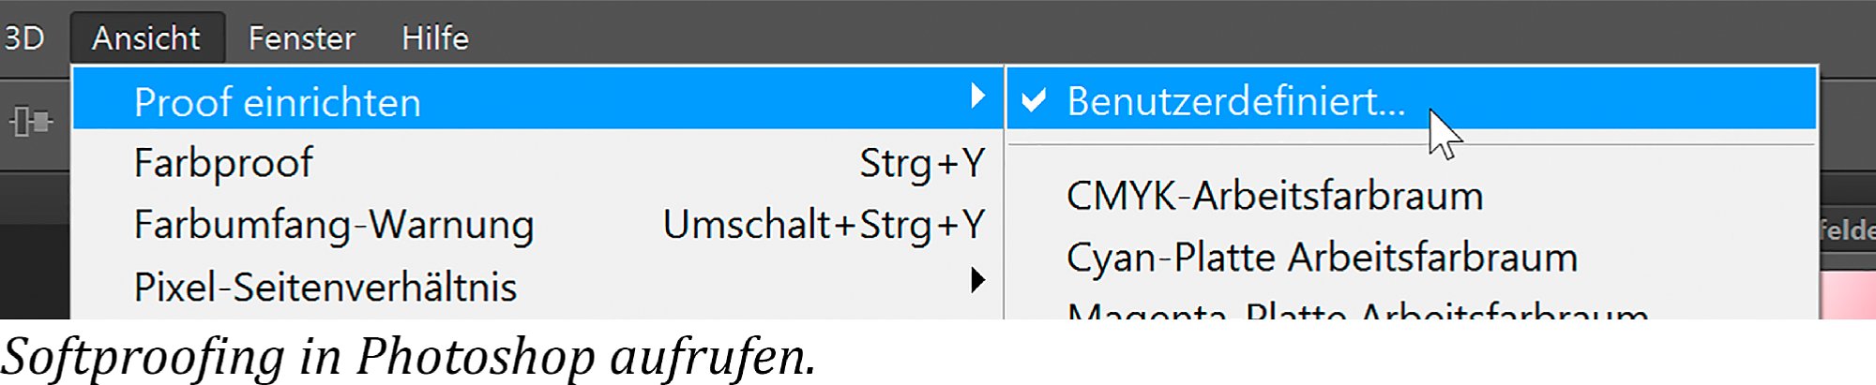The image size is (1876, 385).
Task: Expand the Pixel-Seitenverhältnis submenu arrow
Action: [977, 280]
